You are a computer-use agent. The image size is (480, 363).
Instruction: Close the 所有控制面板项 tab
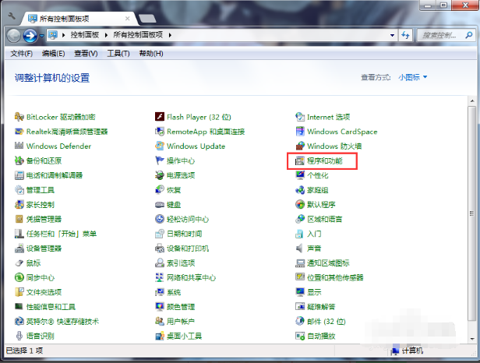pos(127,19)
